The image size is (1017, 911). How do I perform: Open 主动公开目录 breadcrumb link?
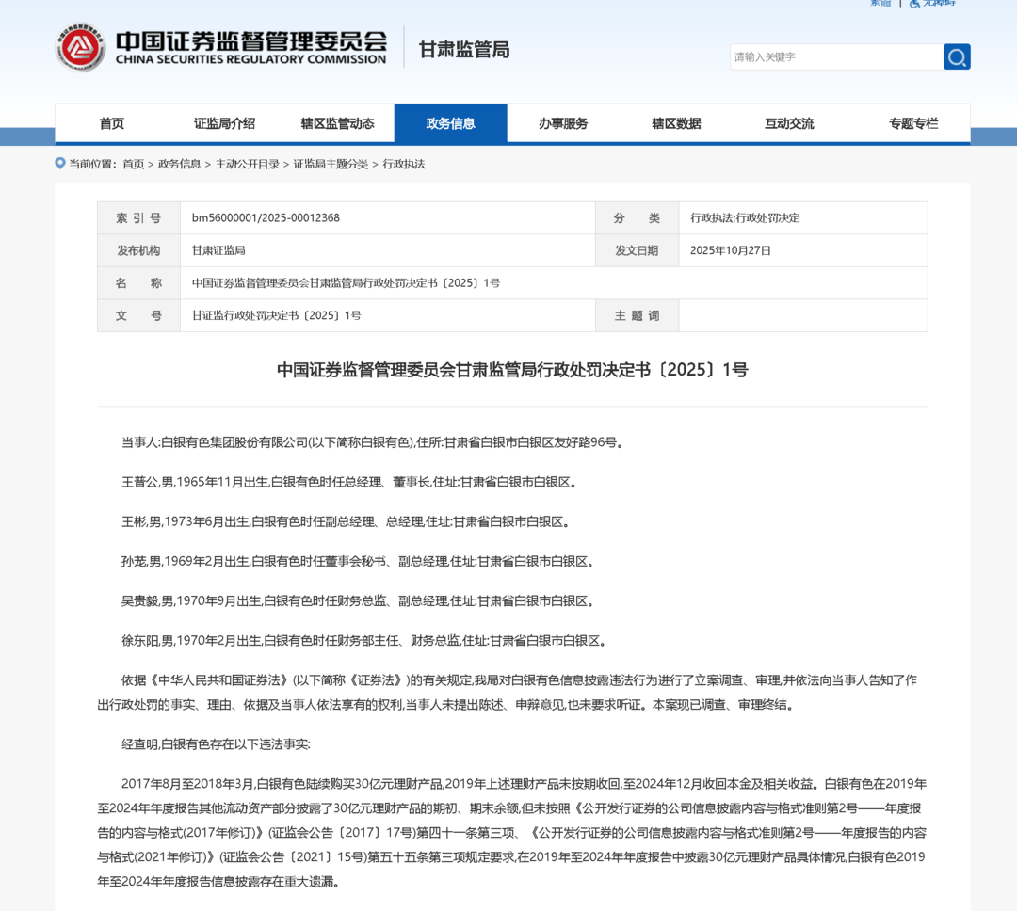[x=247, y=164]
